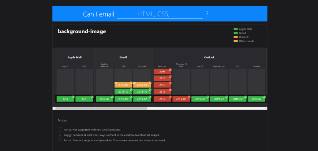Click the Gmail green legend swatch
This screenshot has height=151, width=318.
[236, 33]
